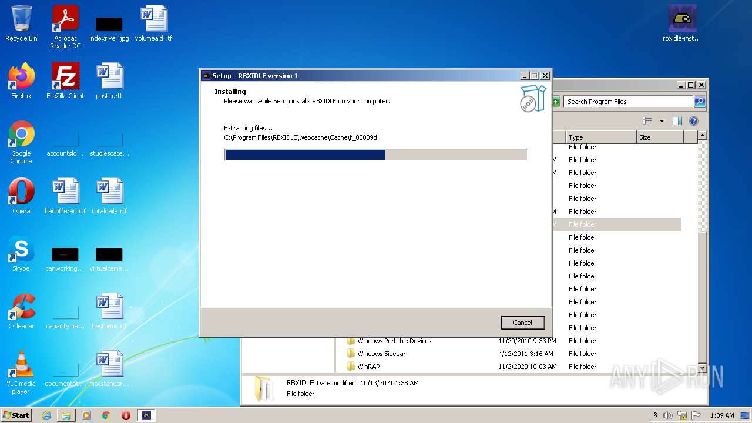
Task: Launch Firefox from the desktop
Action: click(x=21, y=81)
